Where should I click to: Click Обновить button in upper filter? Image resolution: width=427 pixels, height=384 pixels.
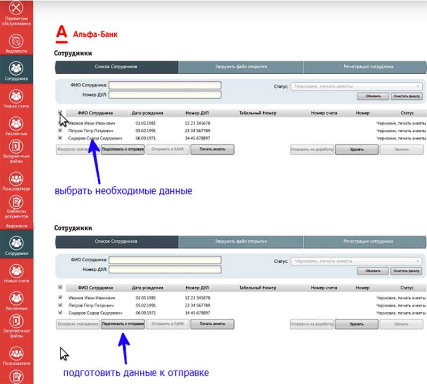[373, 96]
